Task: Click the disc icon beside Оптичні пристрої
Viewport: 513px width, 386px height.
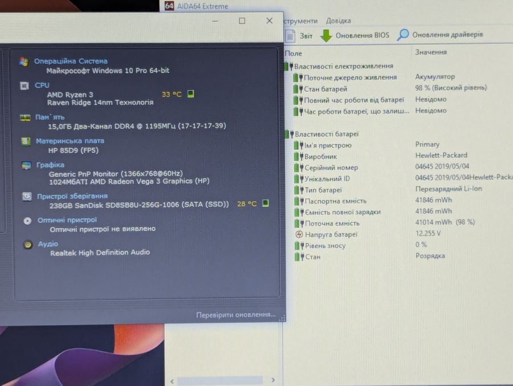Action: coord(27,221)
